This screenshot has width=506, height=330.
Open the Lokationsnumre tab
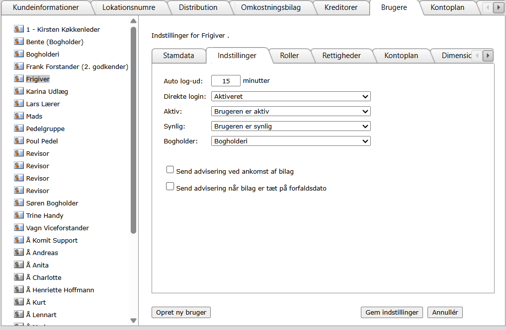tap(129, 7)
